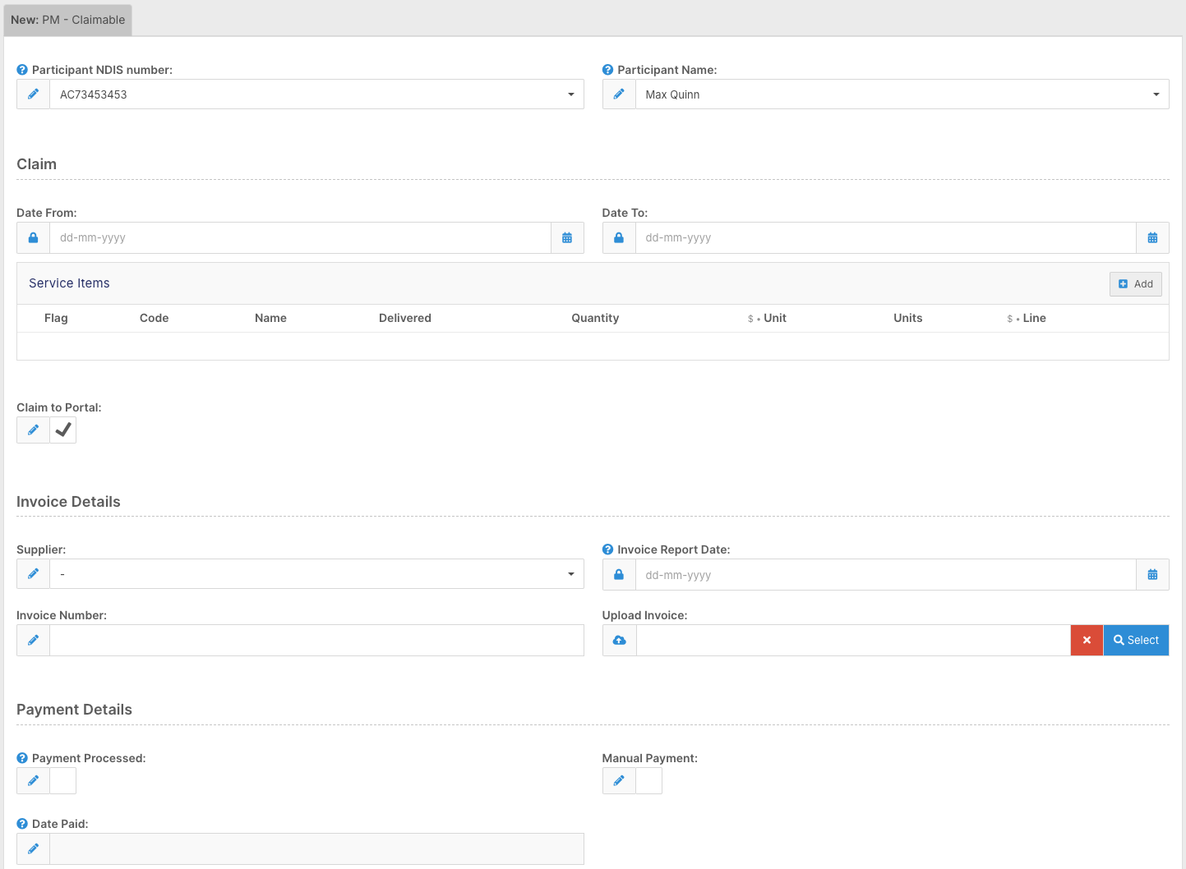Clear the uploaded invoice with red X
The width and height of the screenshot is (1186, 869).
coord(1087,640)
